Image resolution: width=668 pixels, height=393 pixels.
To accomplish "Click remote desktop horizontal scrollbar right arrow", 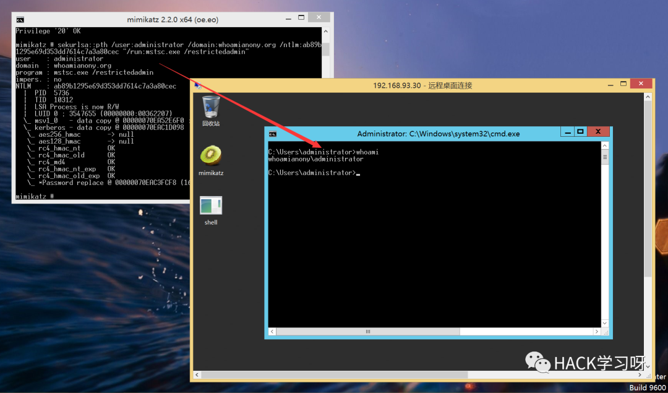I will (x=640, y=374).
